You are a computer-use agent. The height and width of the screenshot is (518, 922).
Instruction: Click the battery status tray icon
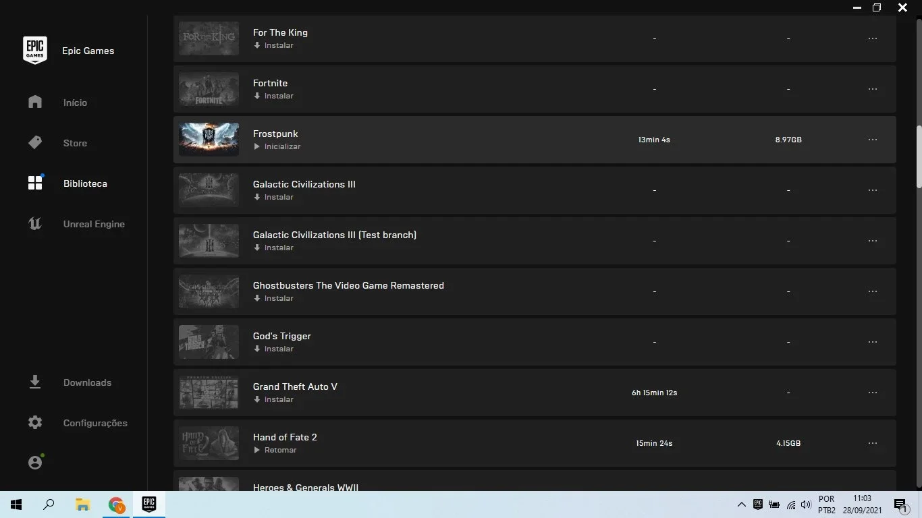point(774,505)
